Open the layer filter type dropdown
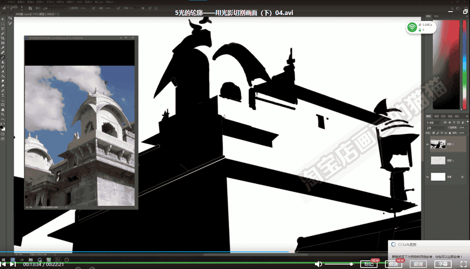The height and width of the screenshot is (269, 470). 433,122
